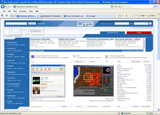Viewport: 160px width, 115px height.
Task: Toggle Tops list to valorado
Action: tap(146, 62)
